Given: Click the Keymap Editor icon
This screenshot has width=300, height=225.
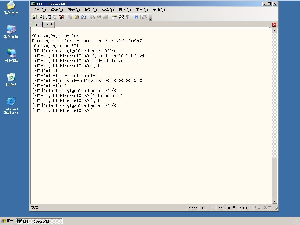Looking at the screenshot, I should (x=121, y=17).
